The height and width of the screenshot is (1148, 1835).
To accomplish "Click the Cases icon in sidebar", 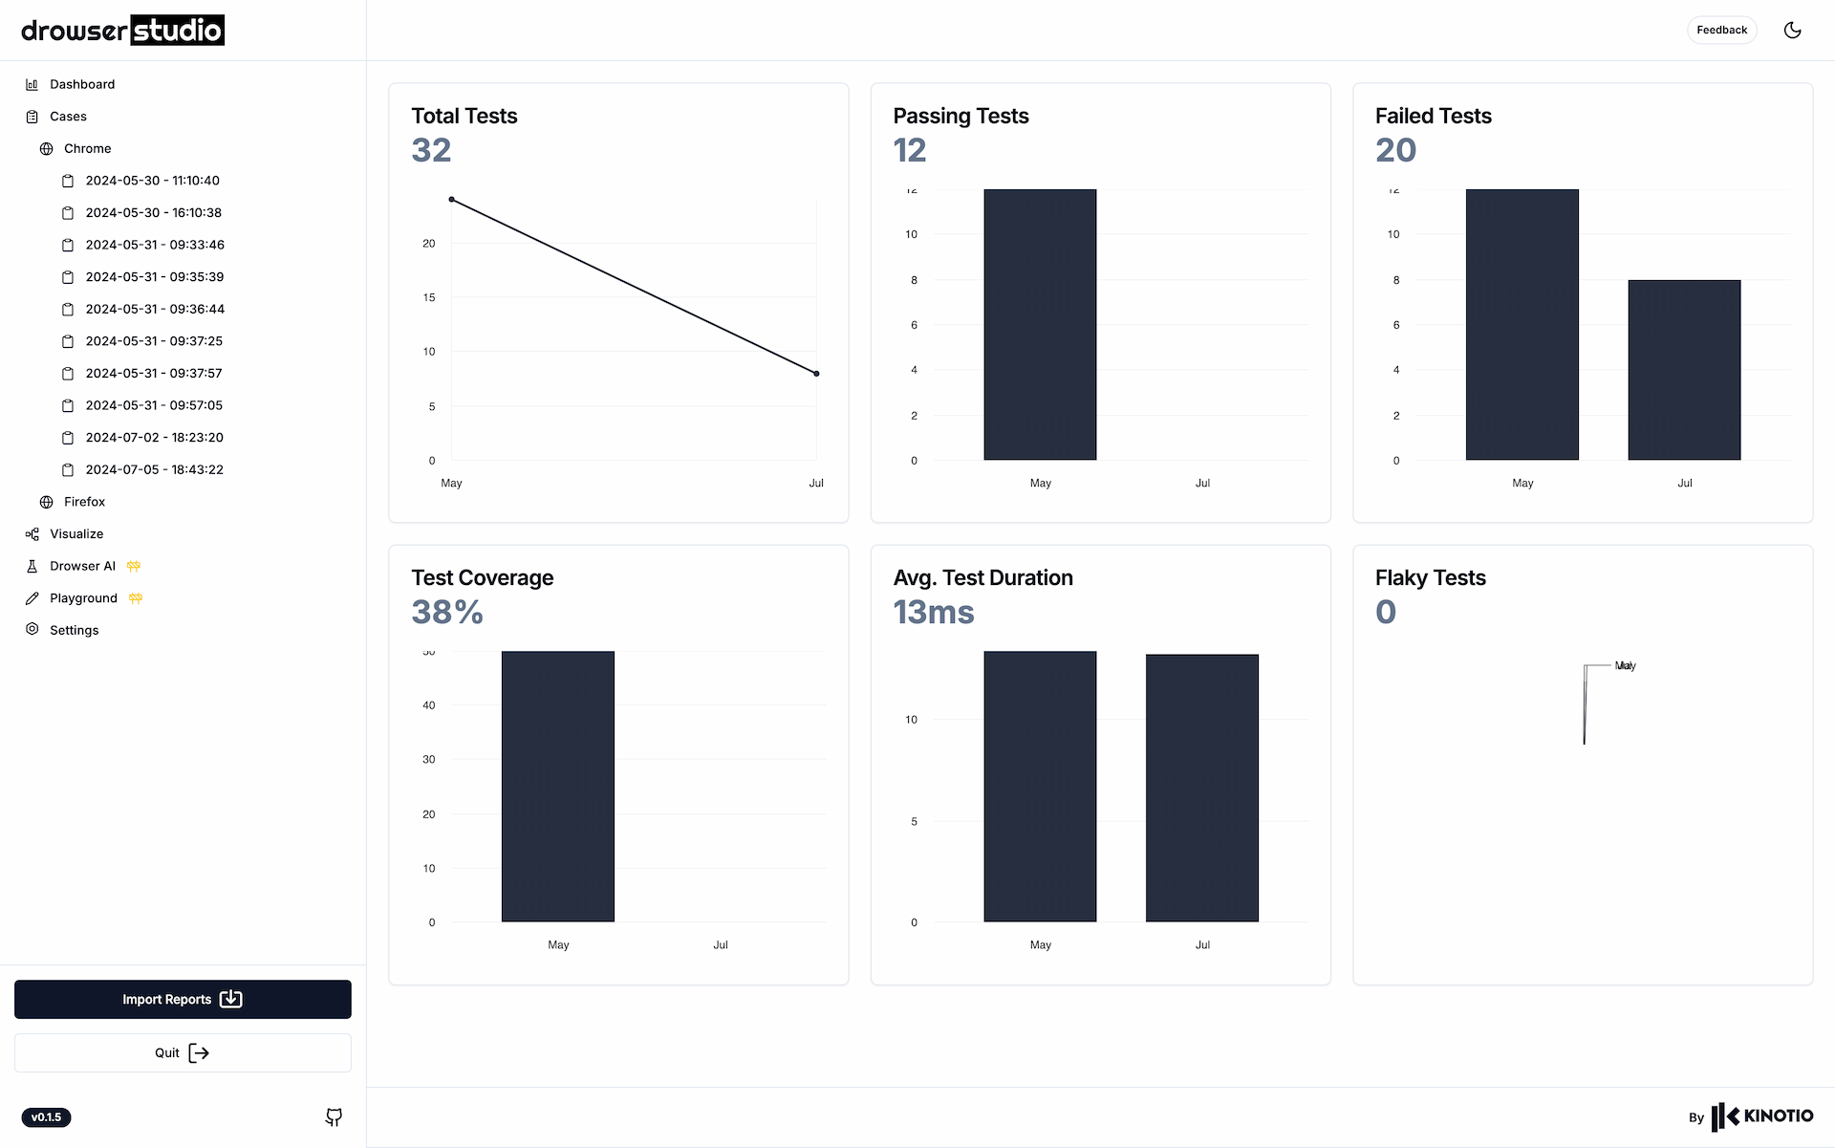I will click(31, 117).
